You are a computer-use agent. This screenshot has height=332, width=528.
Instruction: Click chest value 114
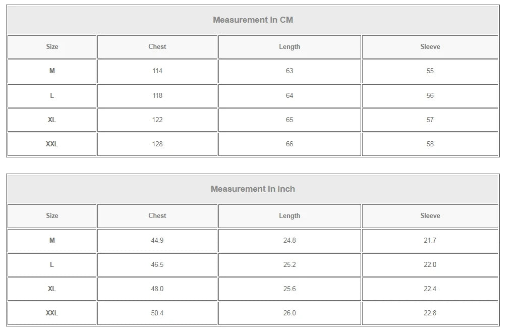coord(157,71)
